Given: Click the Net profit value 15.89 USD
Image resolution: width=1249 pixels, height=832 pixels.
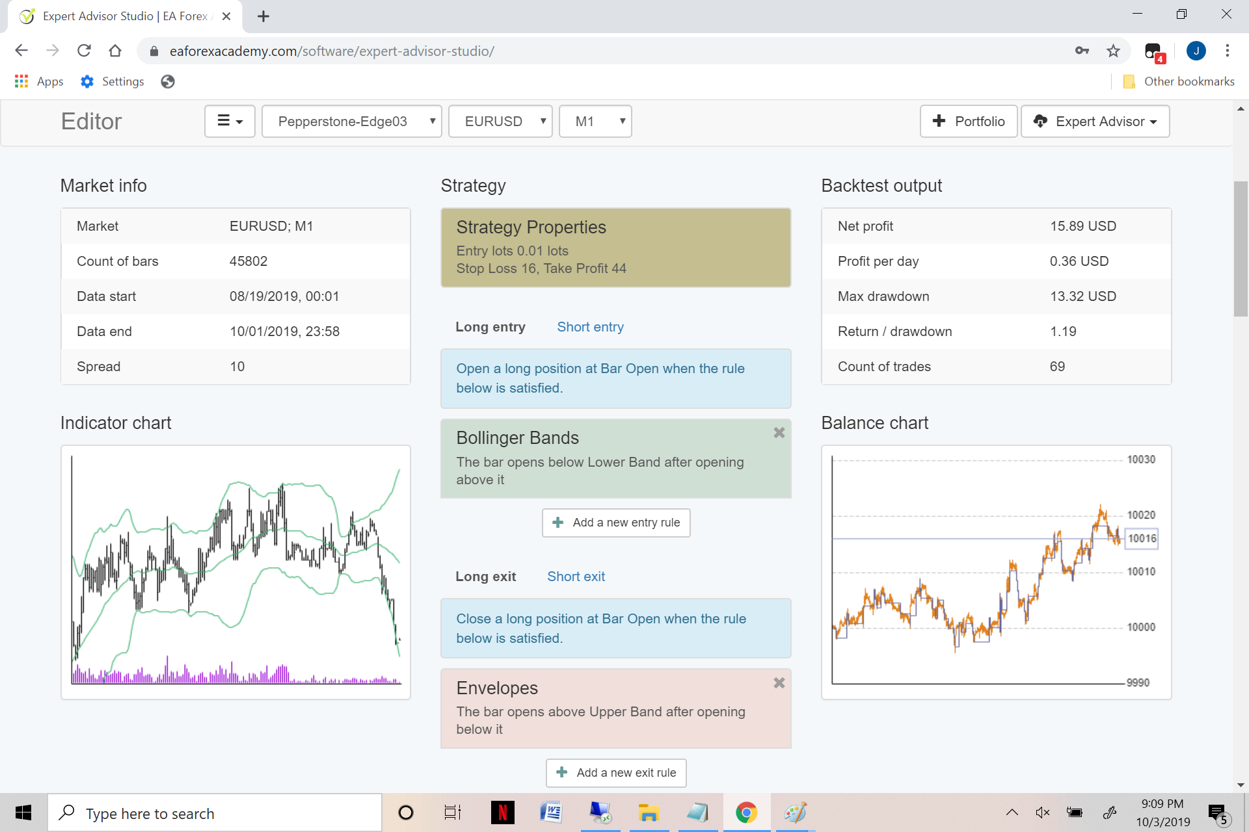Looking at the screenshot, I should pyautogui.click(x=1083, y=226).
